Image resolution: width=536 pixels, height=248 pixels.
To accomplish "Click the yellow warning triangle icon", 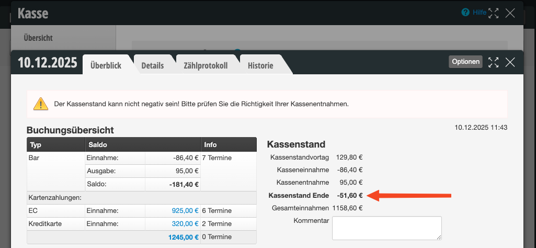I will coord(40,104).
